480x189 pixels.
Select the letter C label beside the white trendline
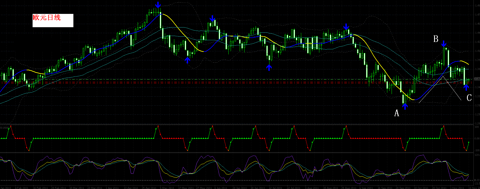pos(469,98)
